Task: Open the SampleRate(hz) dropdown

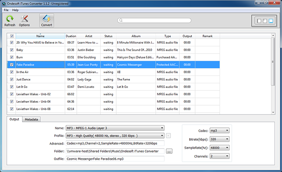Action: coord(220,148)
